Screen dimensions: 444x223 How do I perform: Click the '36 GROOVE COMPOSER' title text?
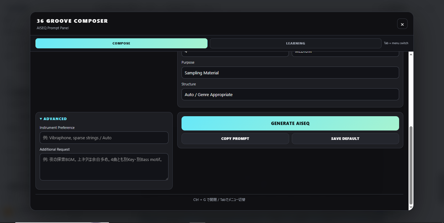[x=72, y=21]
